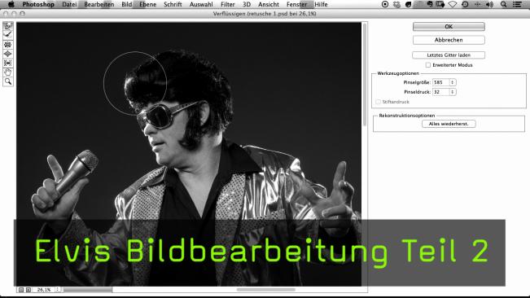Select the Zoom magnifier tool
This screenshot has width=530, height=298.
[8, 81]
